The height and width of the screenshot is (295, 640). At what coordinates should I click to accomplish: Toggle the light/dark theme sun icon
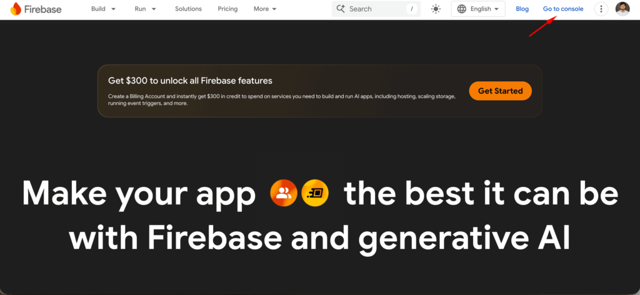pos(436,9)
